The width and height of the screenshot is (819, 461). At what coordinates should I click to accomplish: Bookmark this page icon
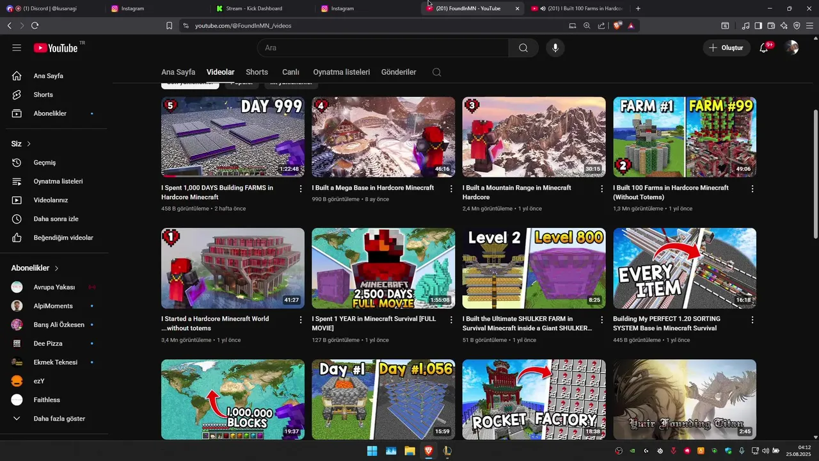169,26
